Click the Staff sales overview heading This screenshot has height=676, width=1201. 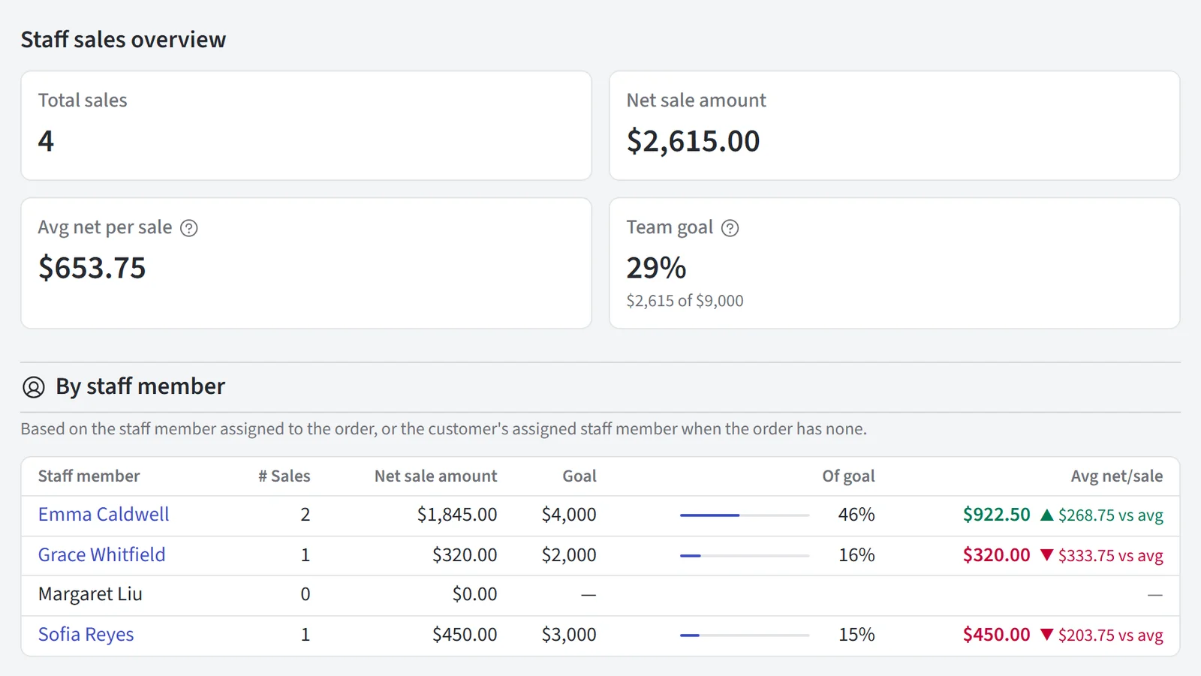coord(123,40)
